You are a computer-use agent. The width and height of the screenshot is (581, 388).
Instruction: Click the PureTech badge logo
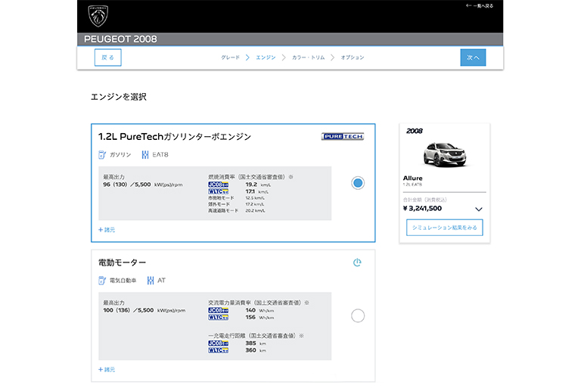[x=343, y=136]
